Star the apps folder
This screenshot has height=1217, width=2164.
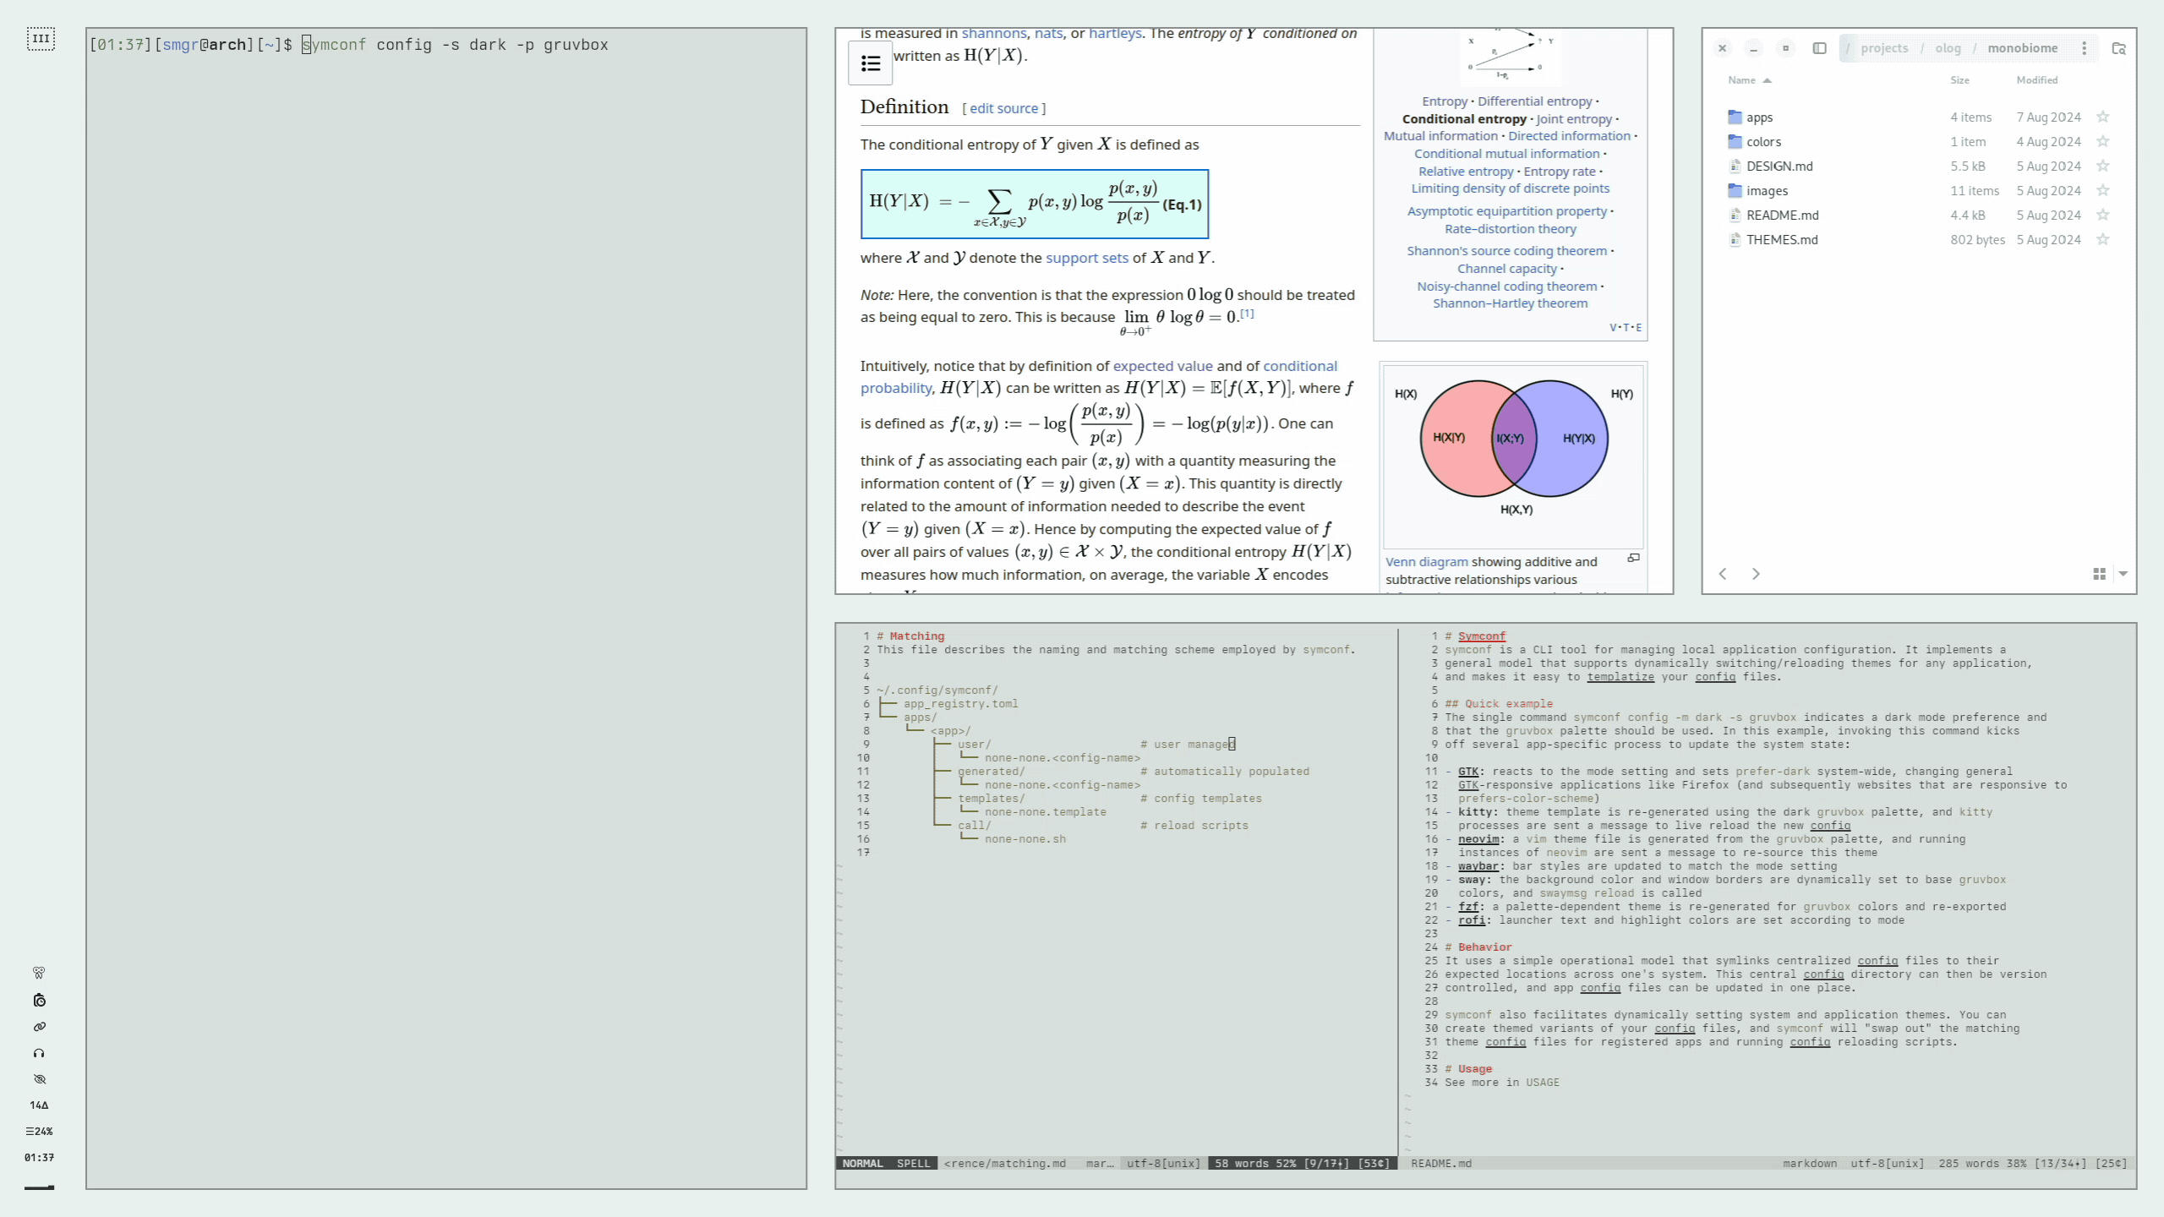click(x=2103, y=117)
